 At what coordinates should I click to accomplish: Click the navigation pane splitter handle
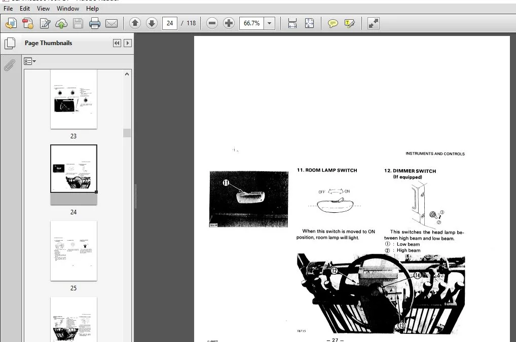[135, 196]
